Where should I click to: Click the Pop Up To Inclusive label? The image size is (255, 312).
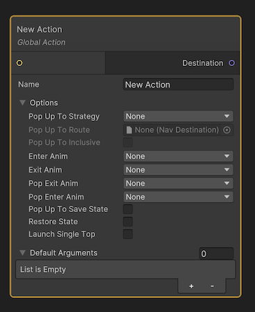tap(65, 142)
